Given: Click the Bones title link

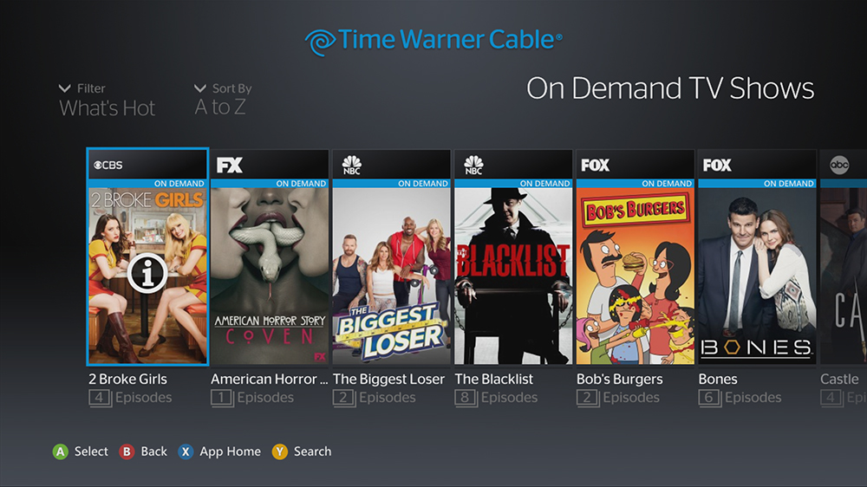Looking at the screenshot, I should 718,380.
